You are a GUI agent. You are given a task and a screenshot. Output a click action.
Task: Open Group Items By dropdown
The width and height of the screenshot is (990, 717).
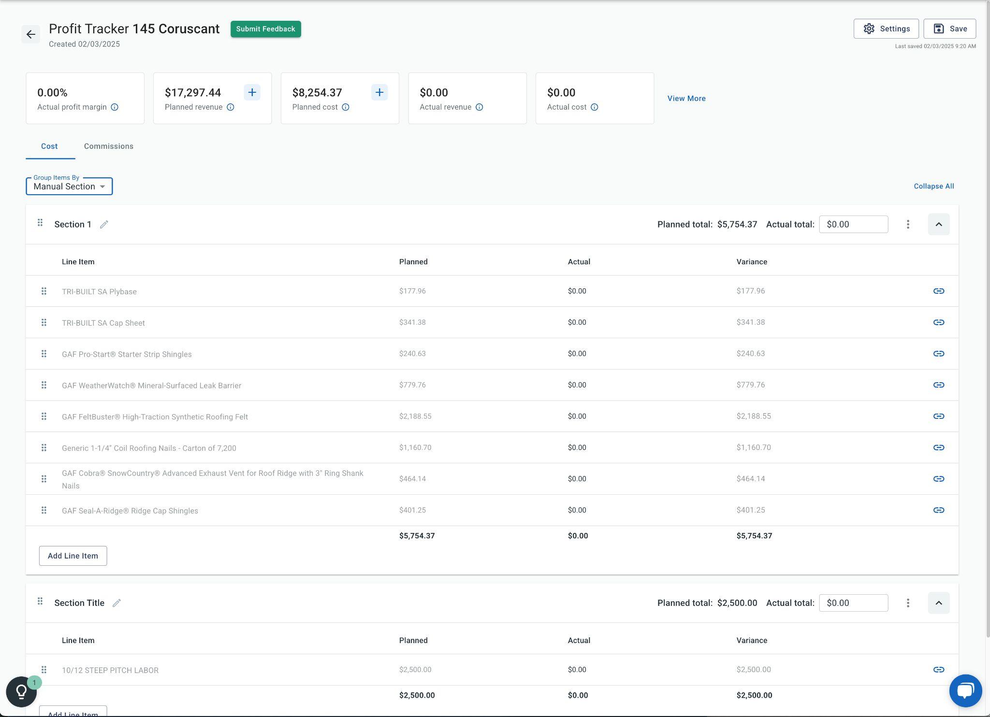coord(69,186)
